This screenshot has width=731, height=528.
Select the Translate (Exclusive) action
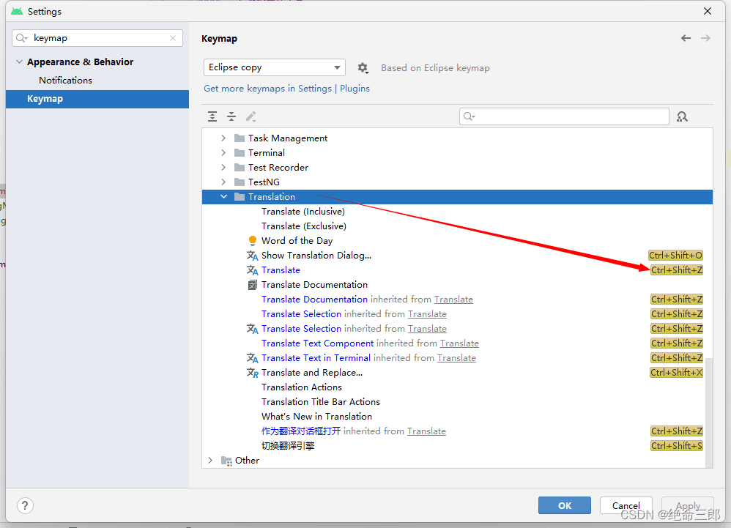tap(304, 226)
